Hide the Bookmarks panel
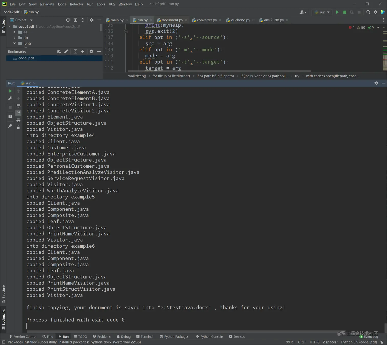 tap(99, 52)
